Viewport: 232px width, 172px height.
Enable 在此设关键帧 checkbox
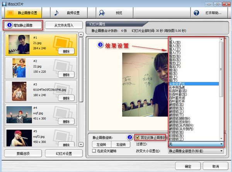(94, 151)
